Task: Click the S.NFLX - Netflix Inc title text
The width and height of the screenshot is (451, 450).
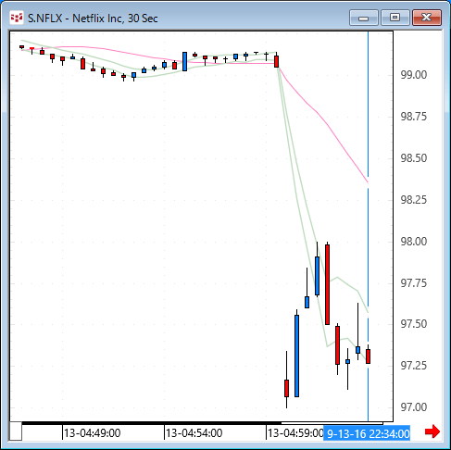Action: coord(93,19)
